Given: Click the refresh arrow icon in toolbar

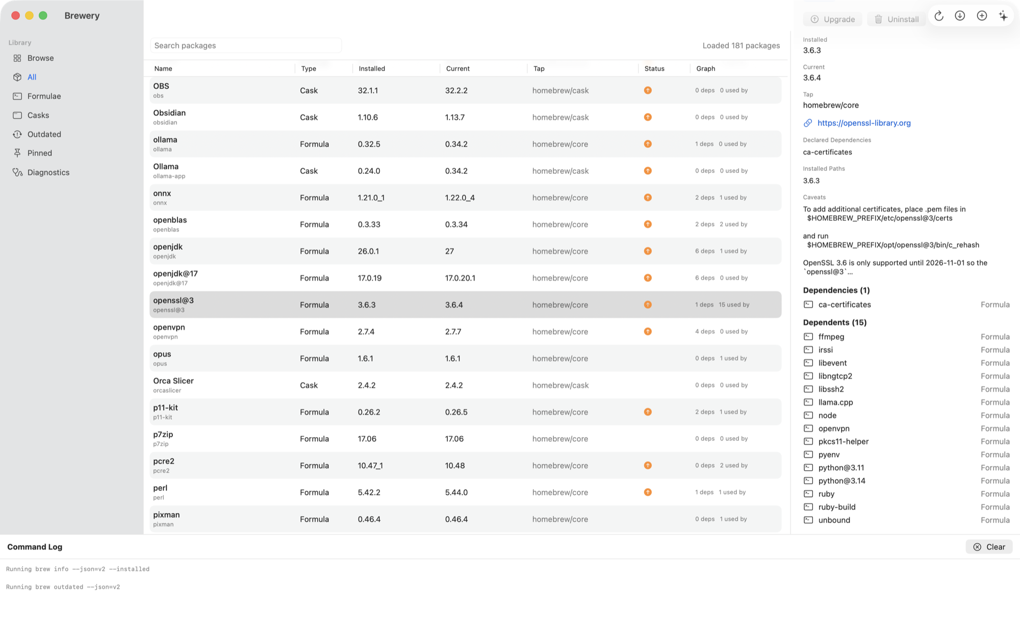Looking at the screenshot, I should (x=938, y=16).
